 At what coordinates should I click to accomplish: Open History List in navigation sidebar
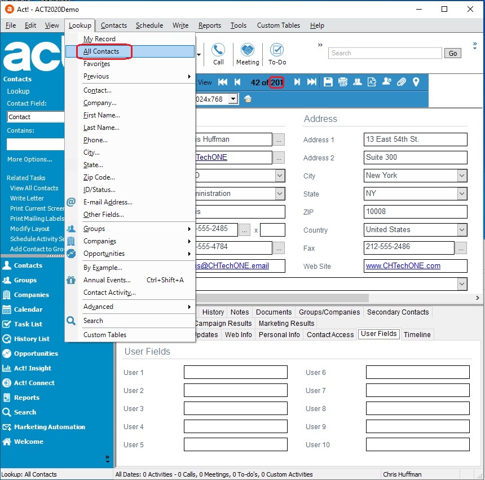click(x=26, y=339)
